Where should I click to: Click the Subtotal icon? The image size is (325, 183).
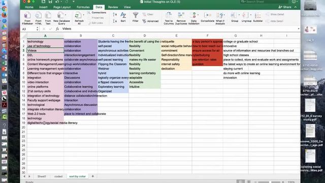(257, 16)
